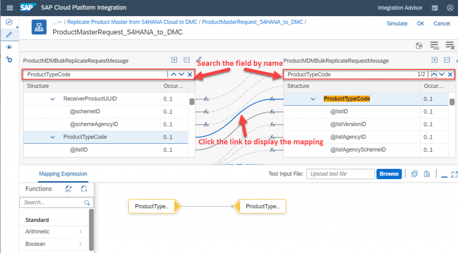Collapse all nodes in source structure

pos(187,60)
